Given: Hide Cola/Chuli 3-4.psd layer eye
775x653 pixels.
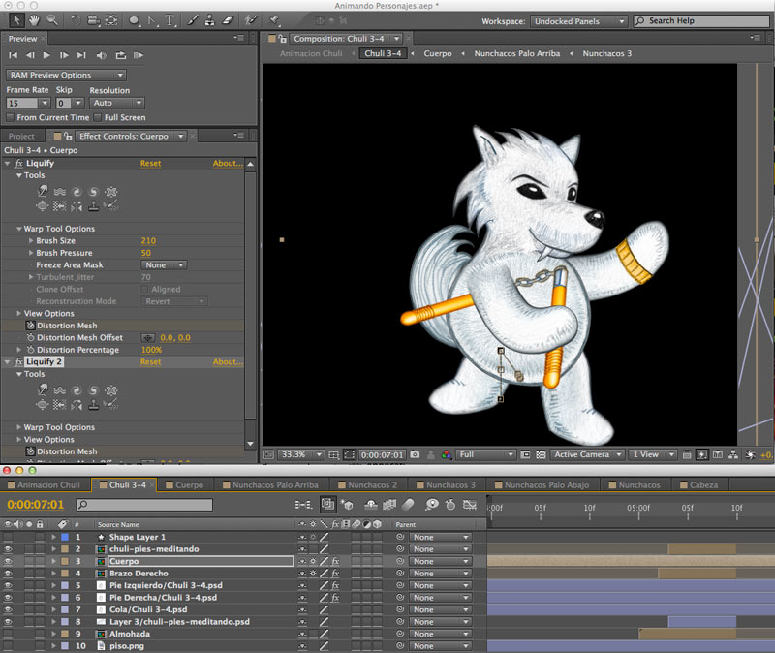Looking at the screenshot, I should [8, 609].
